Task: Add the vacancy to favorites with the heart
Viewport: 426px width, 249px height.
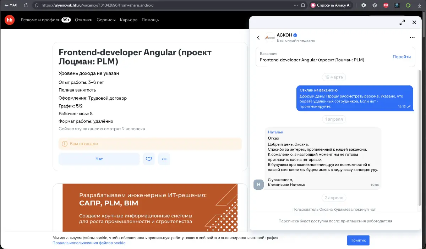Action: click(x=149, y=159)
